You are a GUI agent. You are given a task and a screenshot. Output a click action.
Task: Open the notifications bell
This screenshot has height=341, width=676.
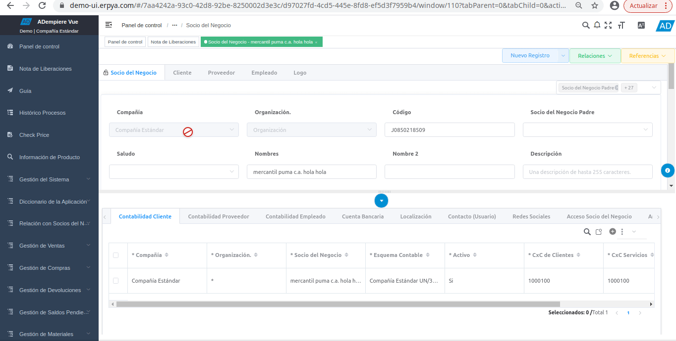coord(597,25)
